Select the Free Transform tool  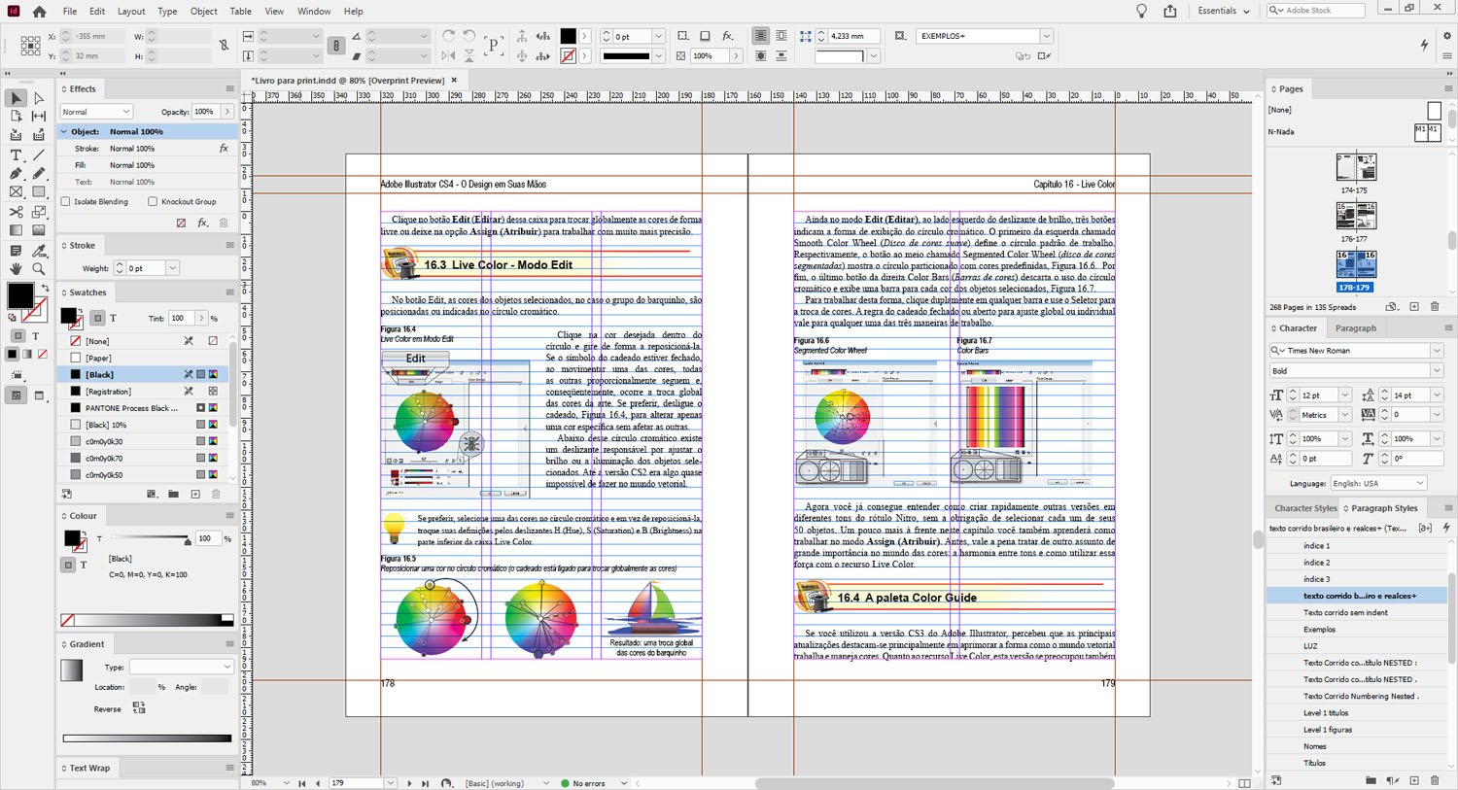[x=39, y=211]
